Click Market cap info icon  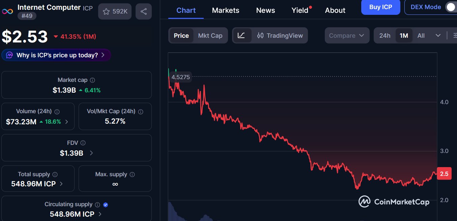tap(92, 80)
